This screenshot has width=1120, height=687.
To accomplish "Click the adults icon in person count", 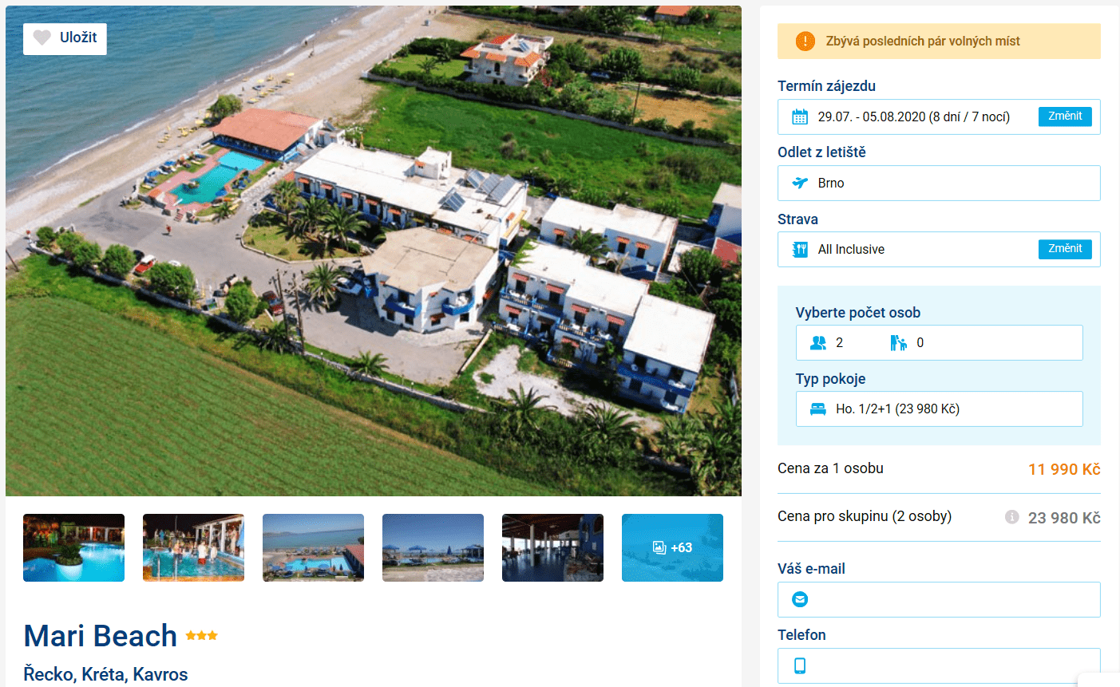I will 818,343.
